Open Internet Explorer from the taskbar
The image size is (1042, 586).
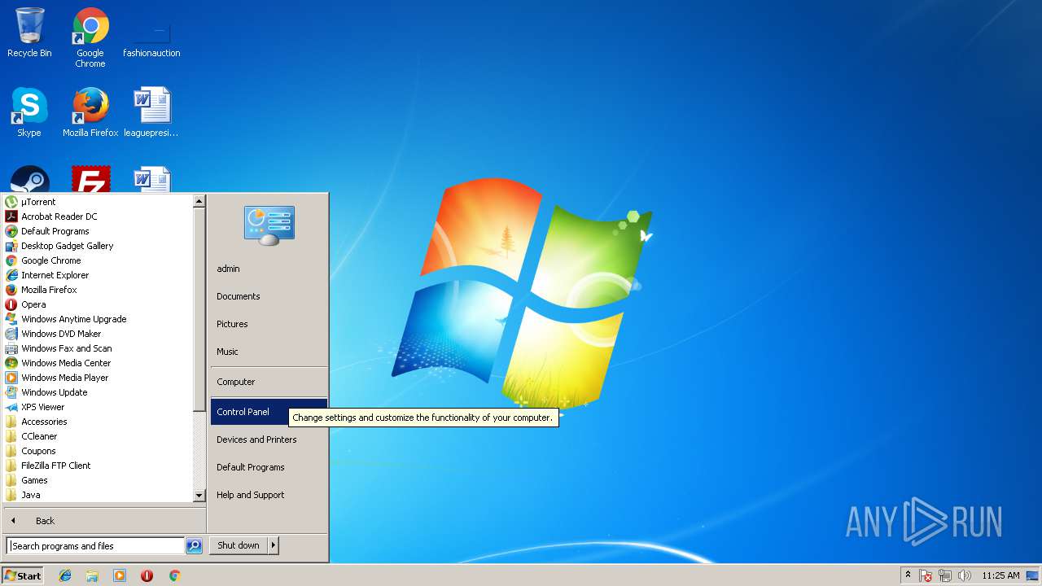[65, 575]
